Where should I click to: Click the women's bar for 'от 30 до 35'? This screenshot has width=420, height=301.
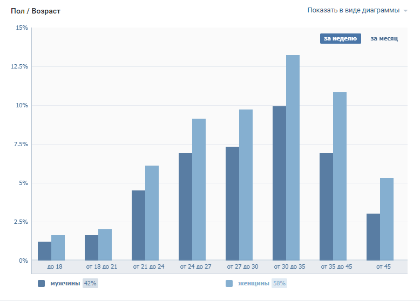click(x=293, y=158)
